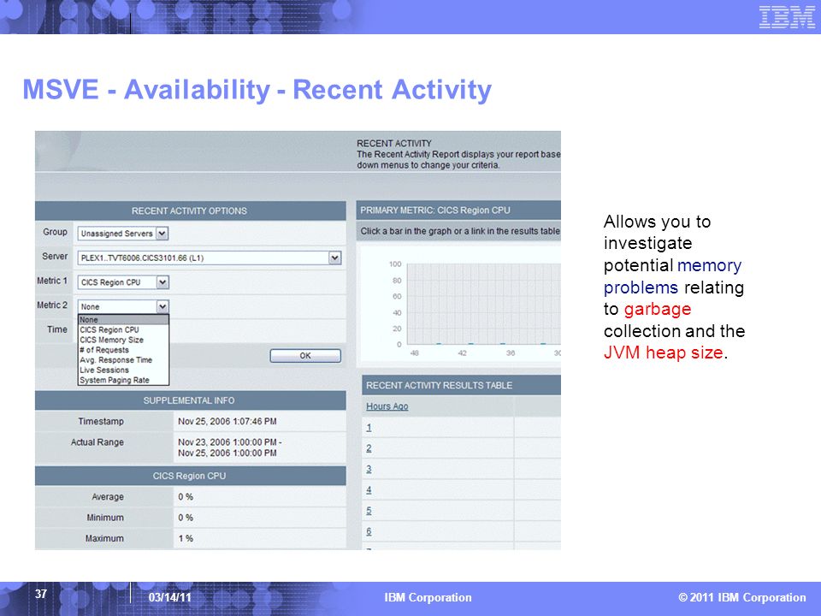Click the SUPPLEMENTAL INFO header
821x616 pixels.
[x=191, y=400]
